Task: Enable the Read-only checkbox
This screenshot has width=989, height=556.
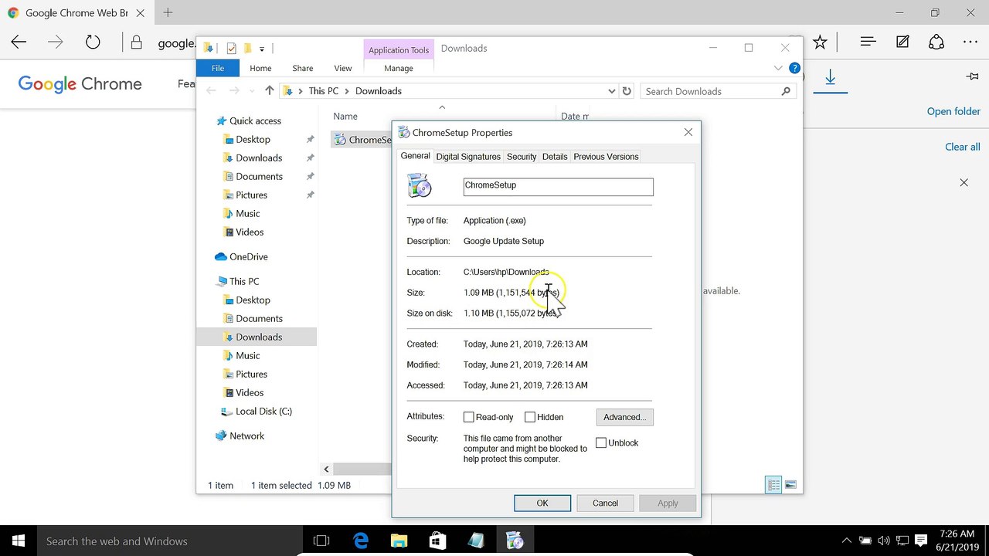Action: pyautogui.click(x=468, y=417)
